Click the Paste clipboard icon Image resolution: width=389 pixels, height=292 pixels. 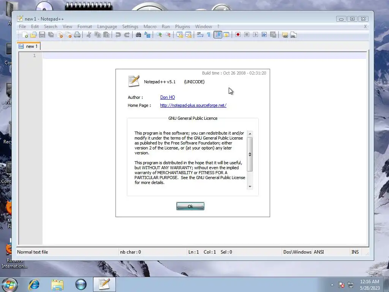click(x=106, y=35)
